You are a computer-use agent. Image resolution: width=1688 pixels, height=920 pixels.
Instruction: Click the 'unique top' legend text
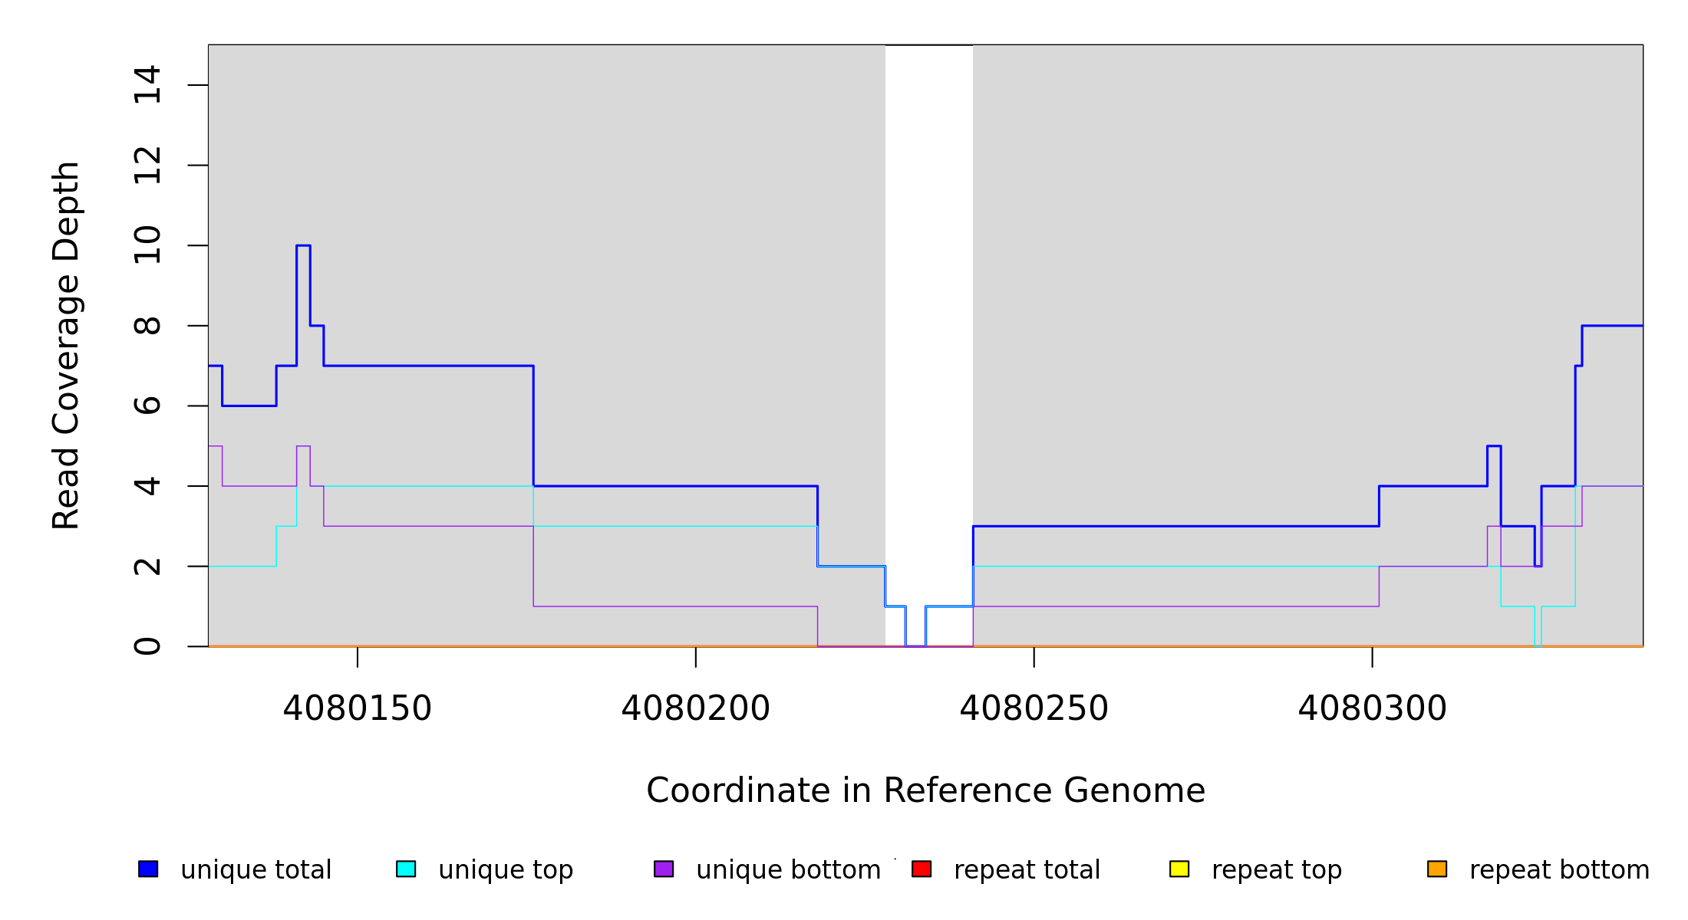[x=506, y=870]
